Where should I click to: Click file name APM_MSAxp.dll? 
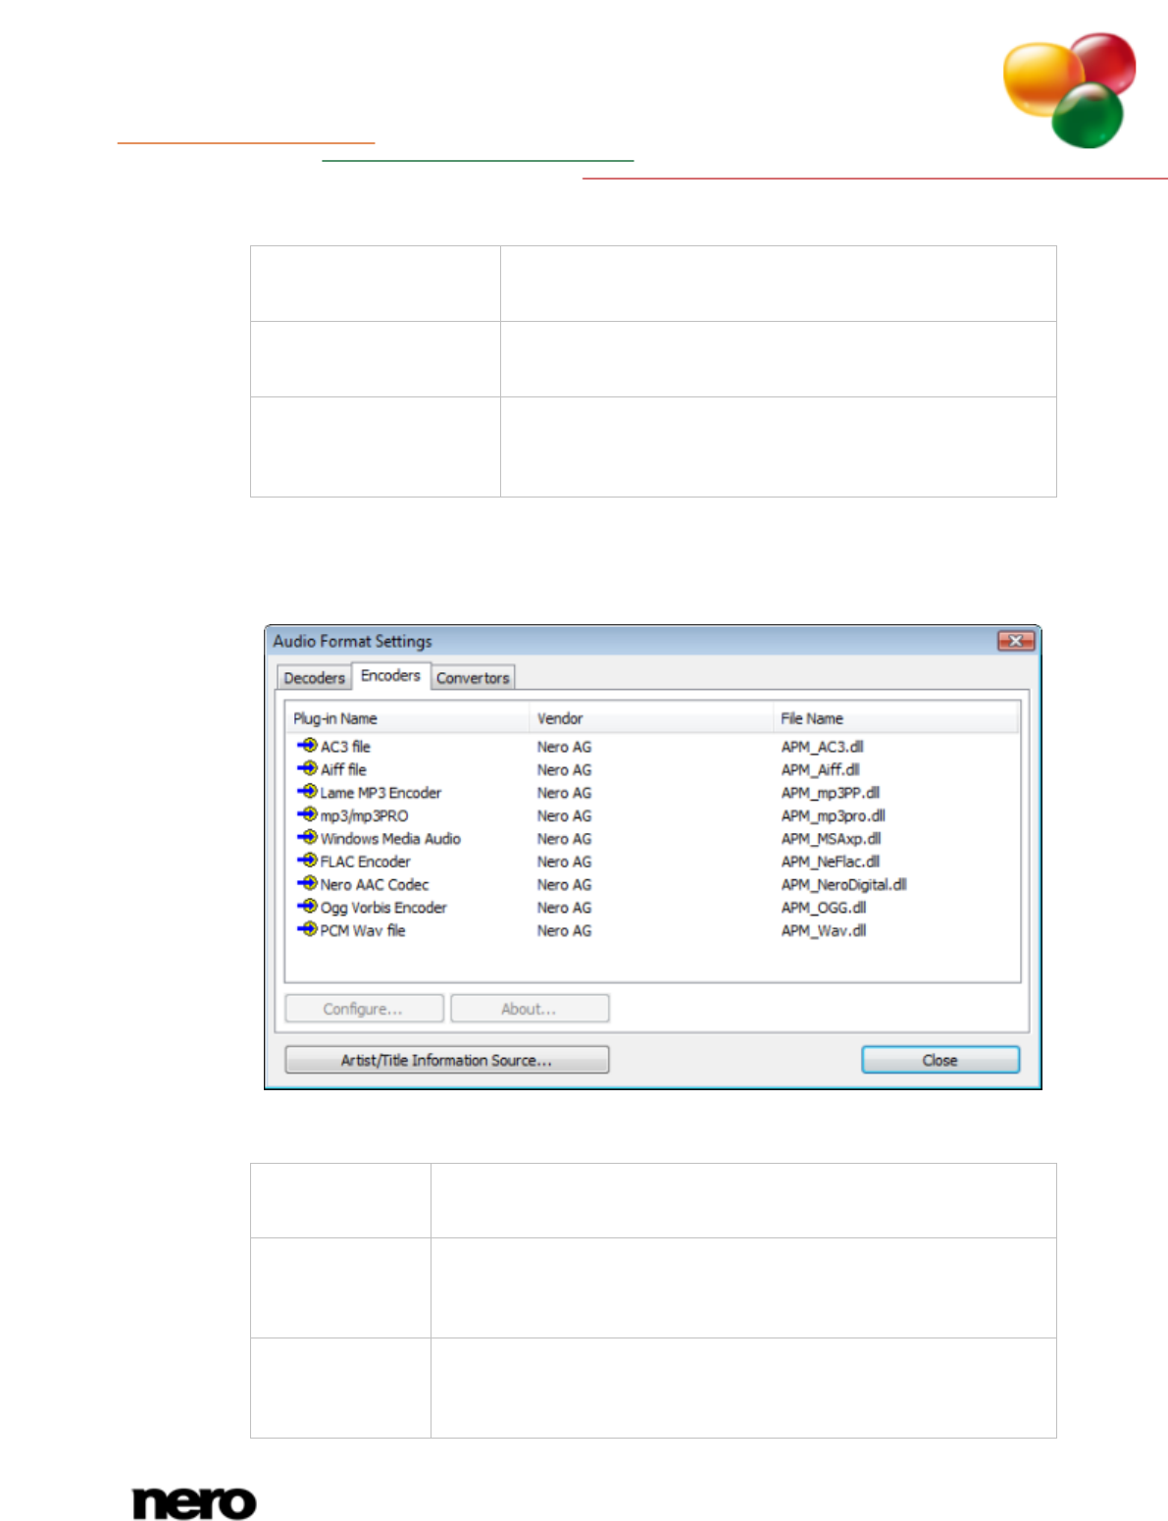831,839
